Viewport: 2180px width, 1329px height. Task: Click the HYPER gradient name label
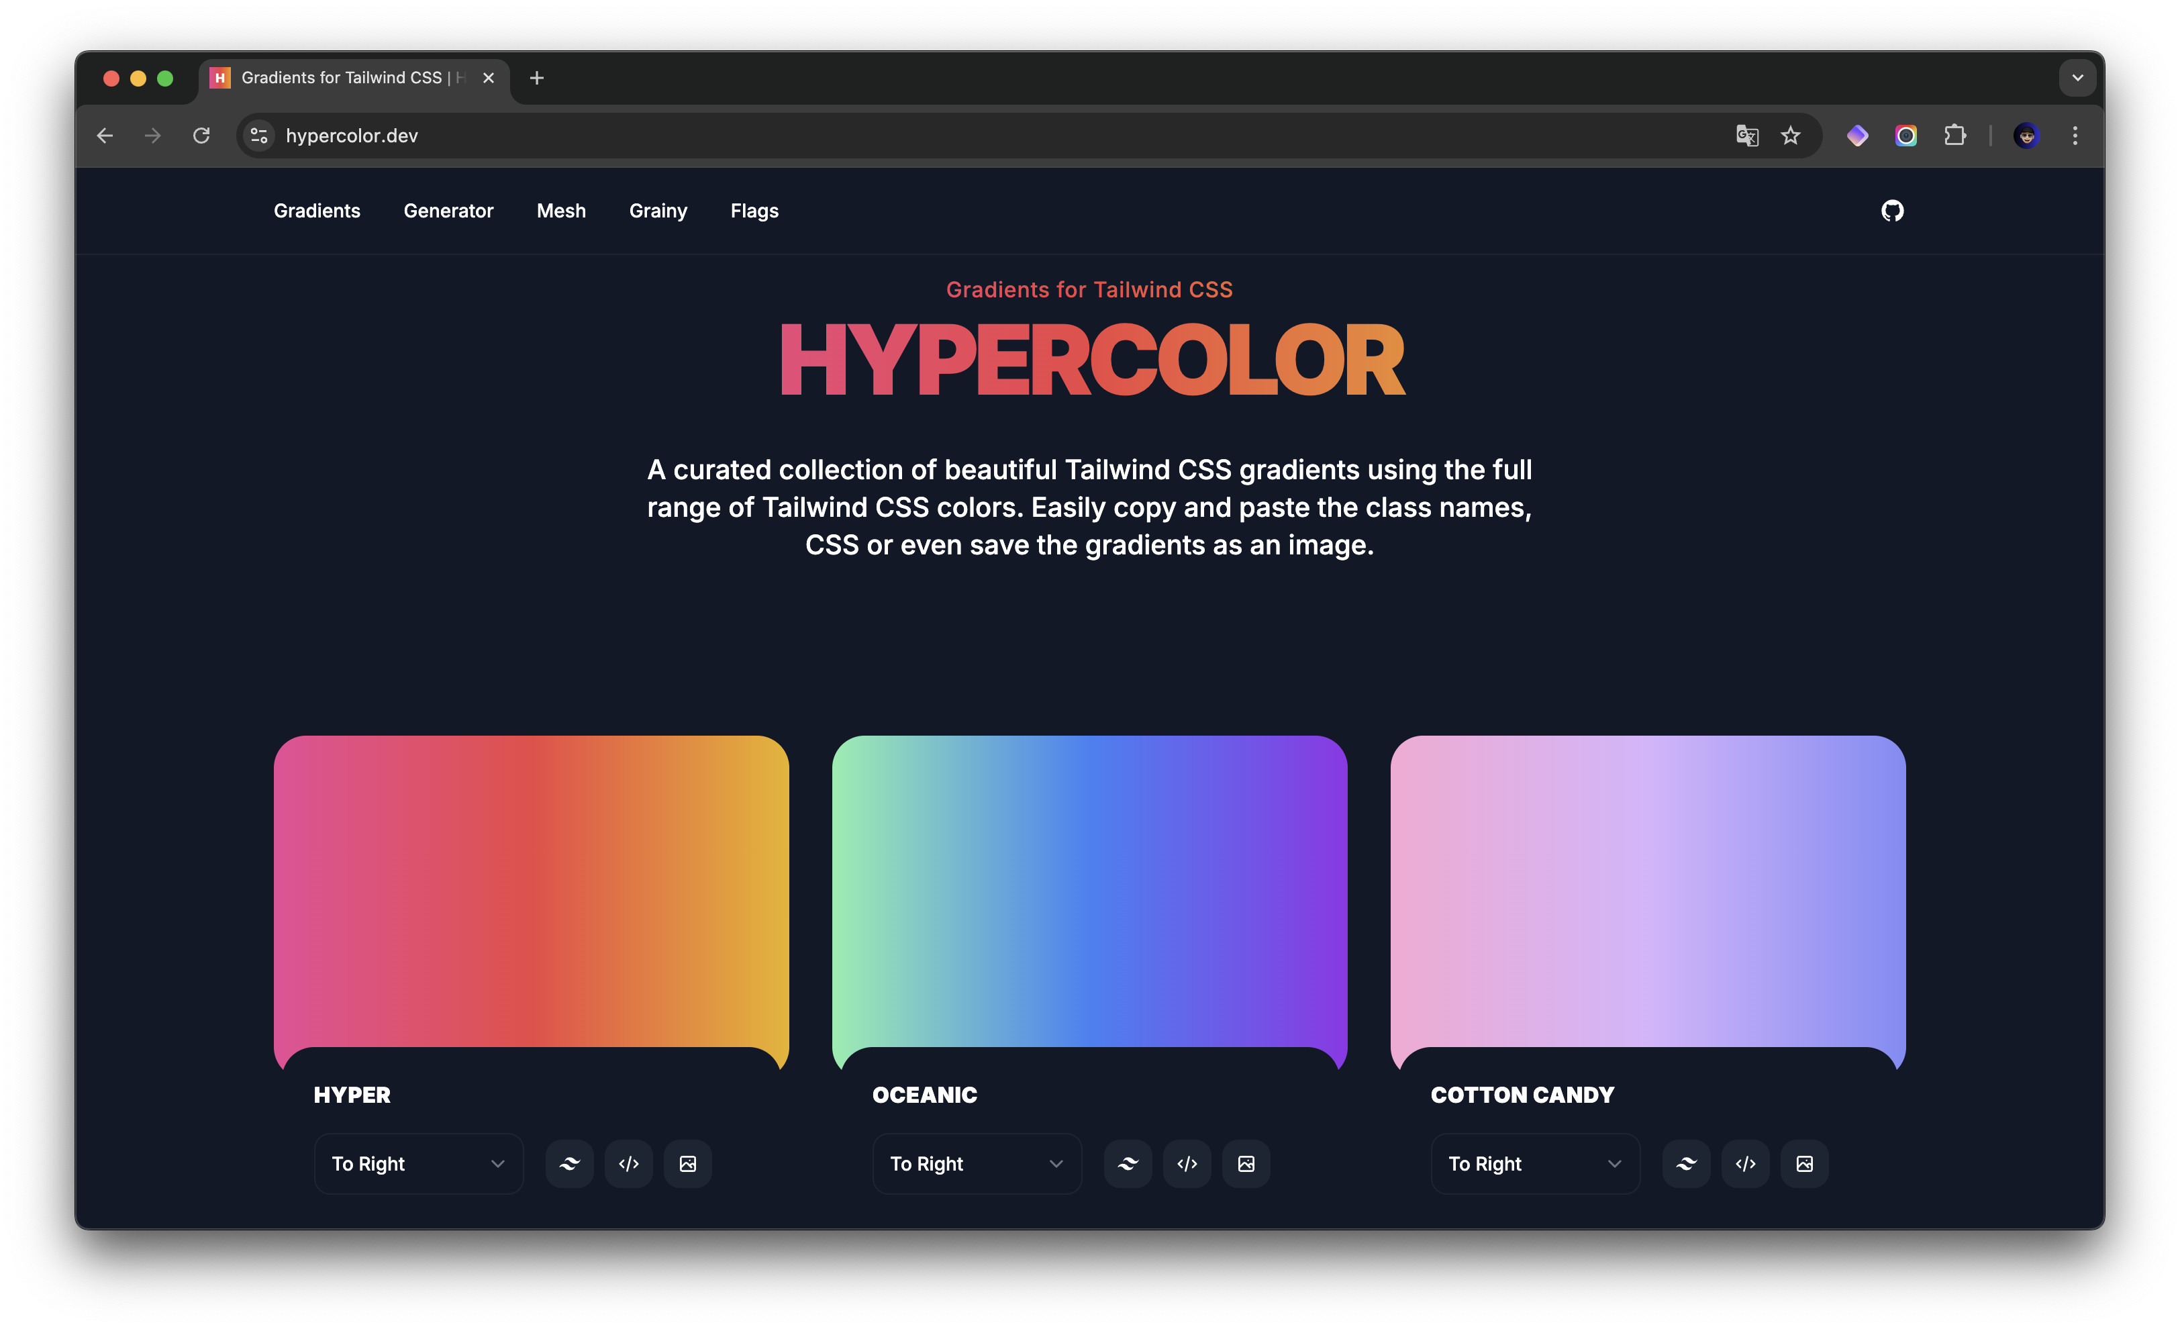352,1095
